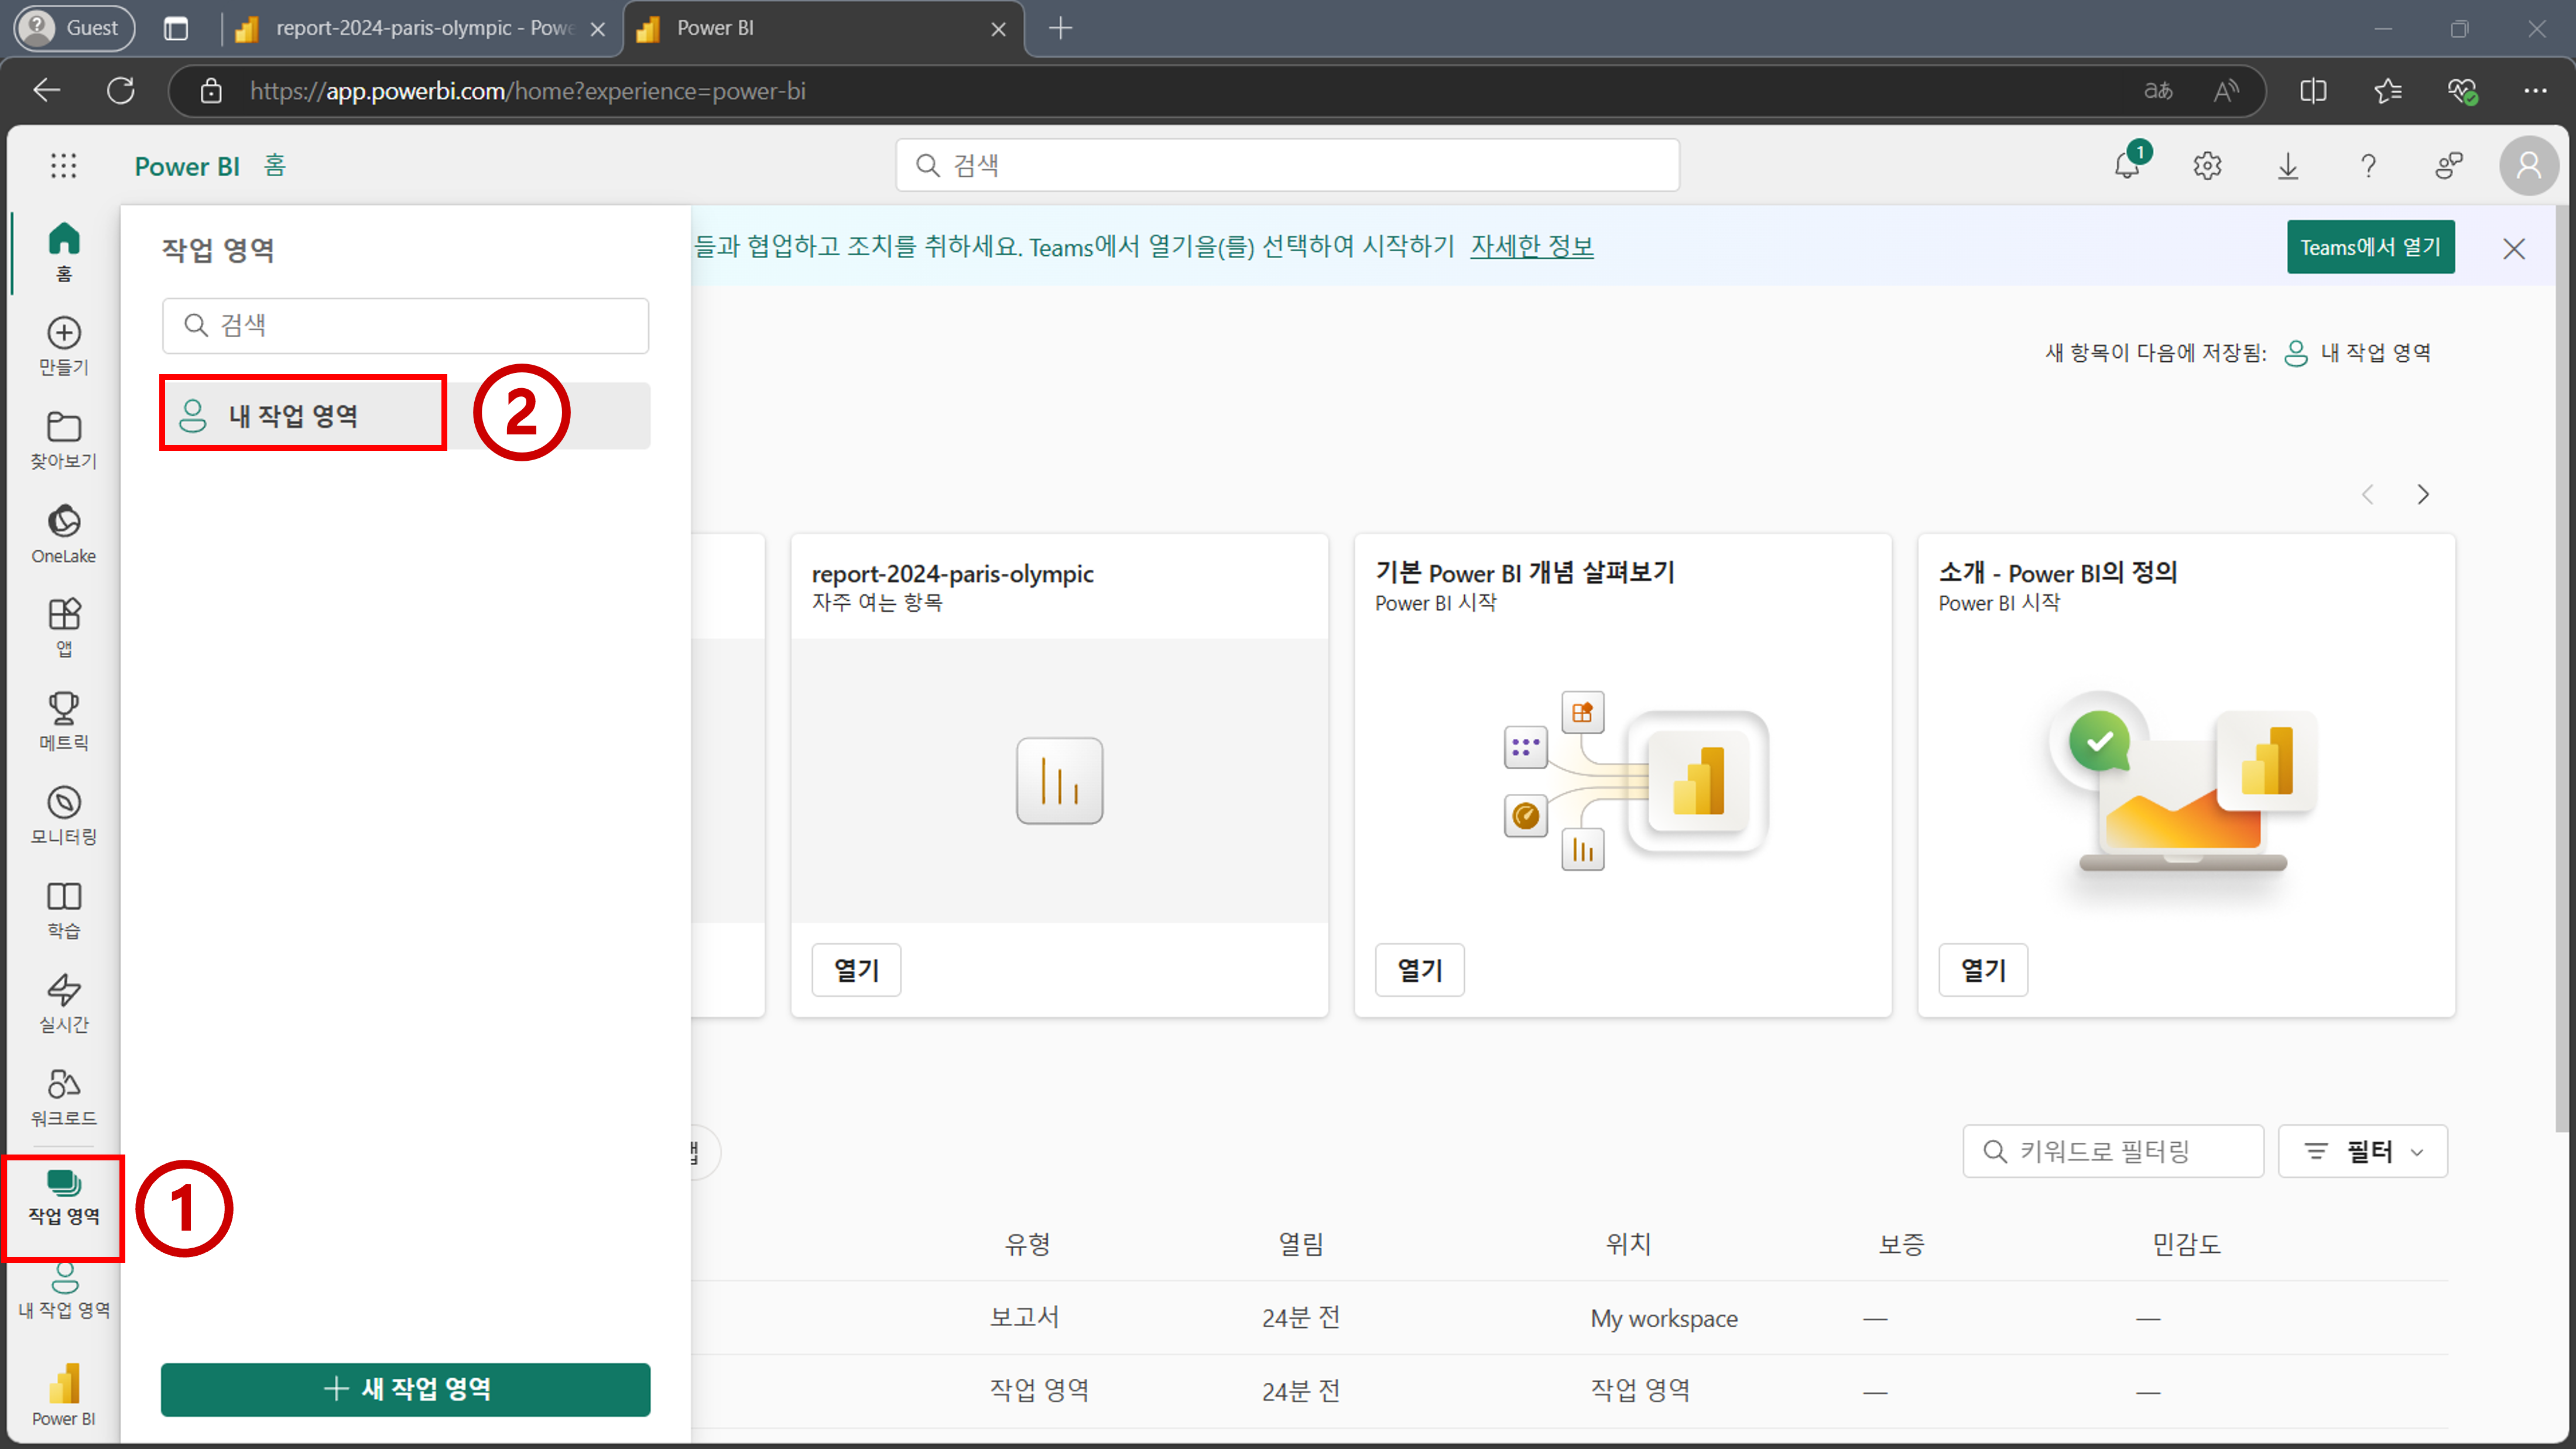This screenshot has width=2576, height=1449.
Task: Open Browse (찾아보기) in sidebar
Action: [x=64, y=440]
